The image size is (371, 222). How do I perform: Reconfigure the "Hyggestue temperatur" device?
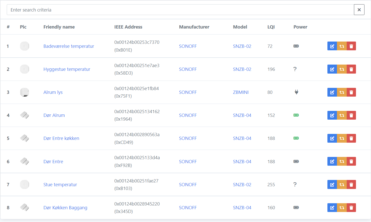click(342, 69)
